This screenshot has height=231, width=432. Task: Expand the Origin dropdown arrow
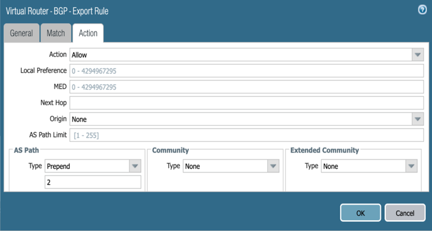tap(418, 119)
